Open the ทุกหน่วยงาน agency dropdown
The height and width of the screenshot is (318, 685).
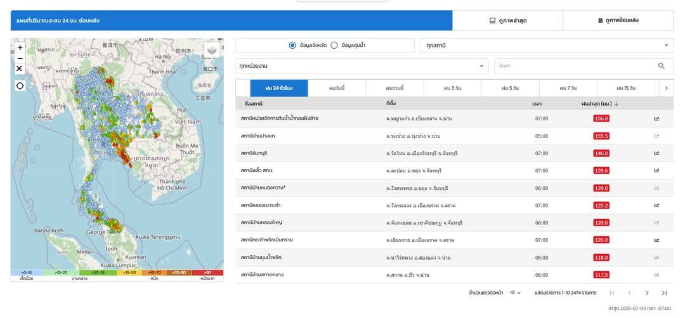pyautogui.click(x=362, y=66)
